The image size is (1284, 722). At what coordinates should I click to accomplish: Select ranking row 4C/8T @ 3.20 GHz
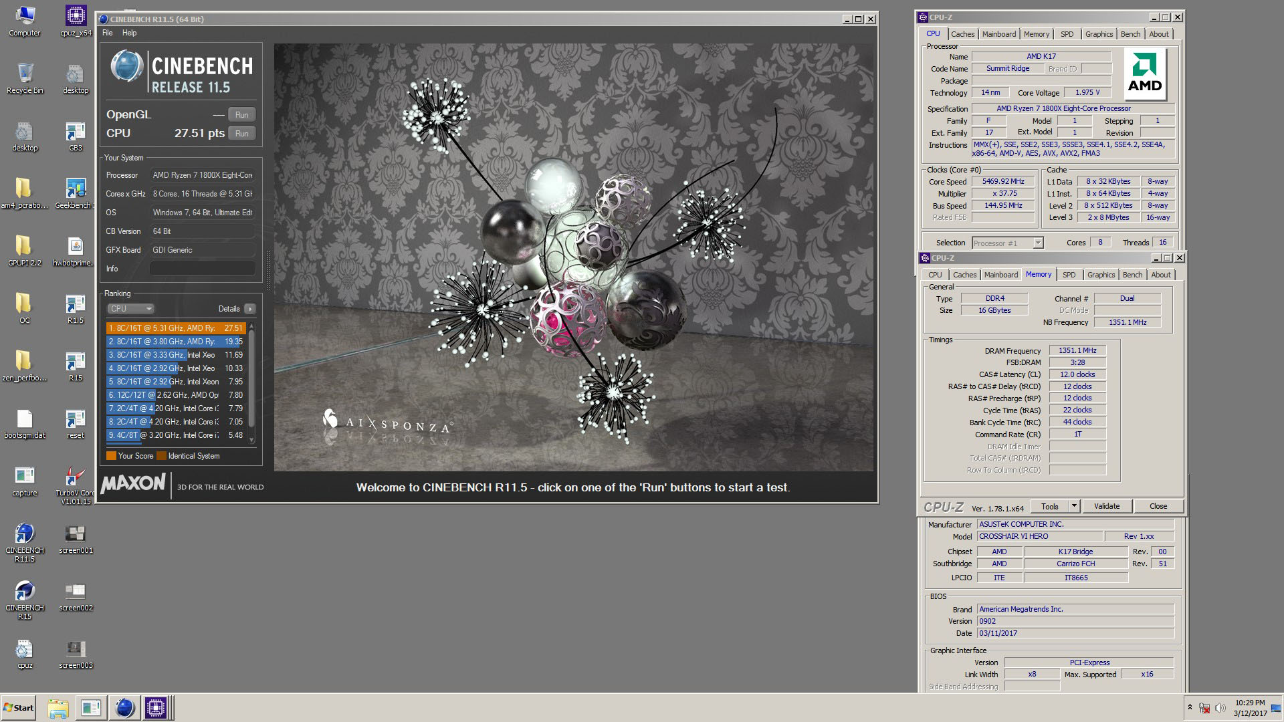(x=176, y=435)
